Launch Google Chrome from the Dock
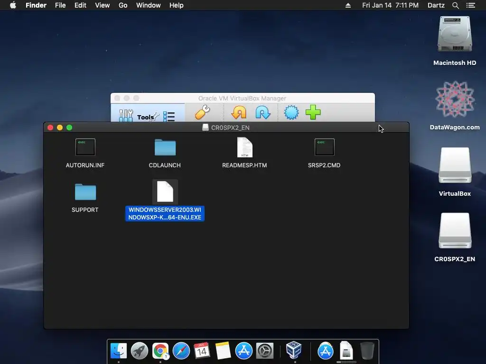Screen dimensions: 486x364 pyautogui.click(x=160, y=351)
